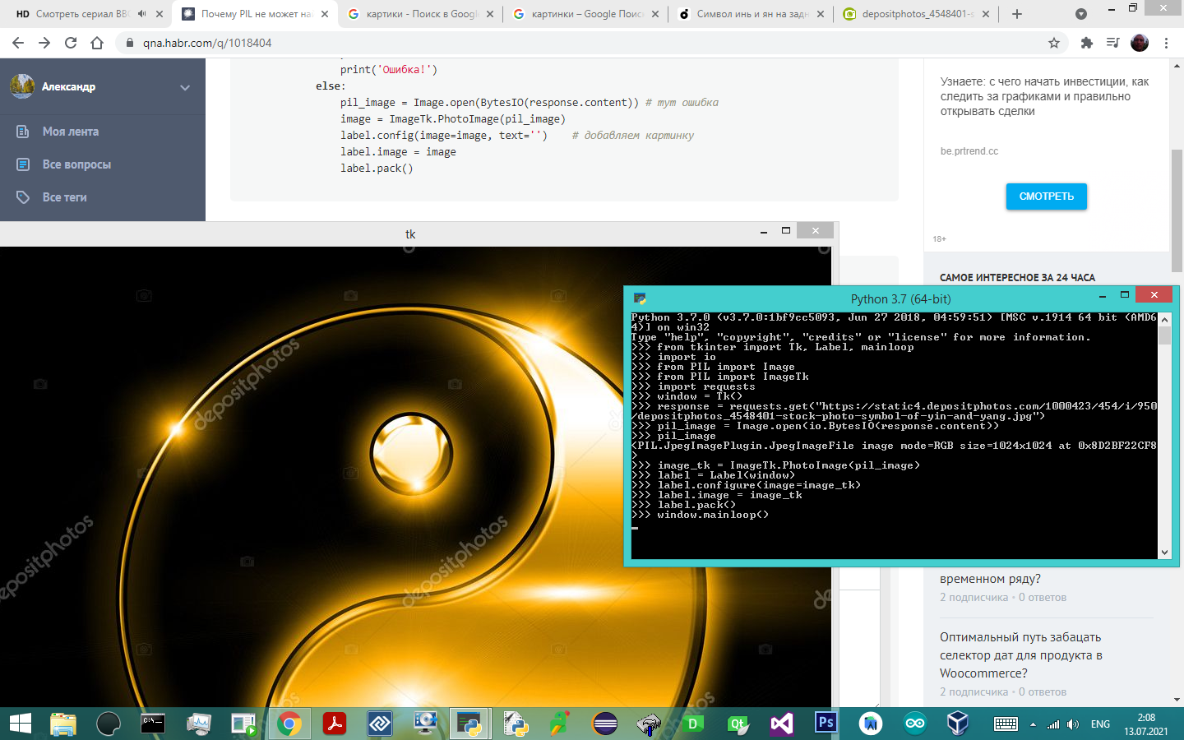
Task: Click Chrome page vertical scrollbar
Action: pyautogui.click(x=1177, y=210)
